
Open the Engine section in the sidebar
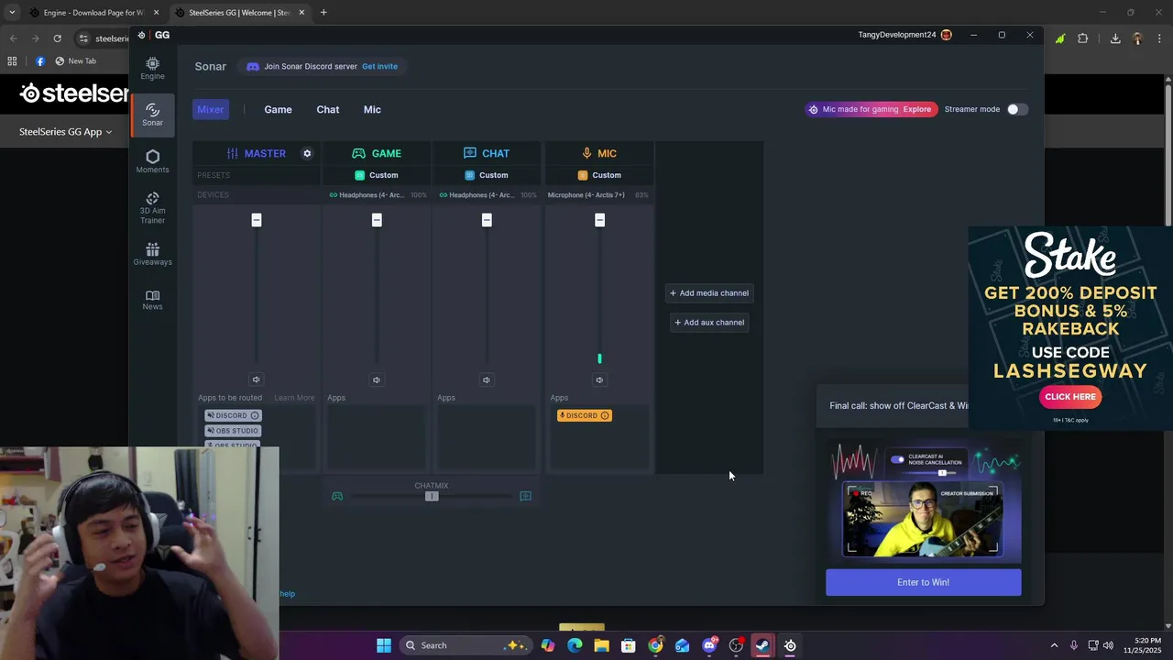152,68
